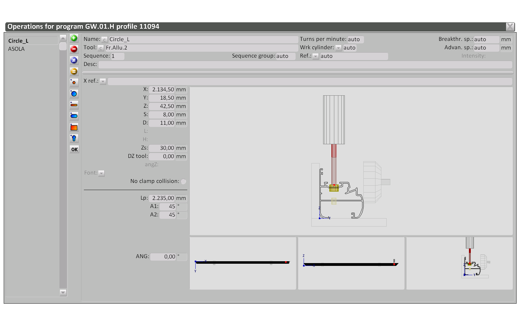The image size is (520, 325).
Task: Add an orange slot operation
Action: [x=74, y=105]
